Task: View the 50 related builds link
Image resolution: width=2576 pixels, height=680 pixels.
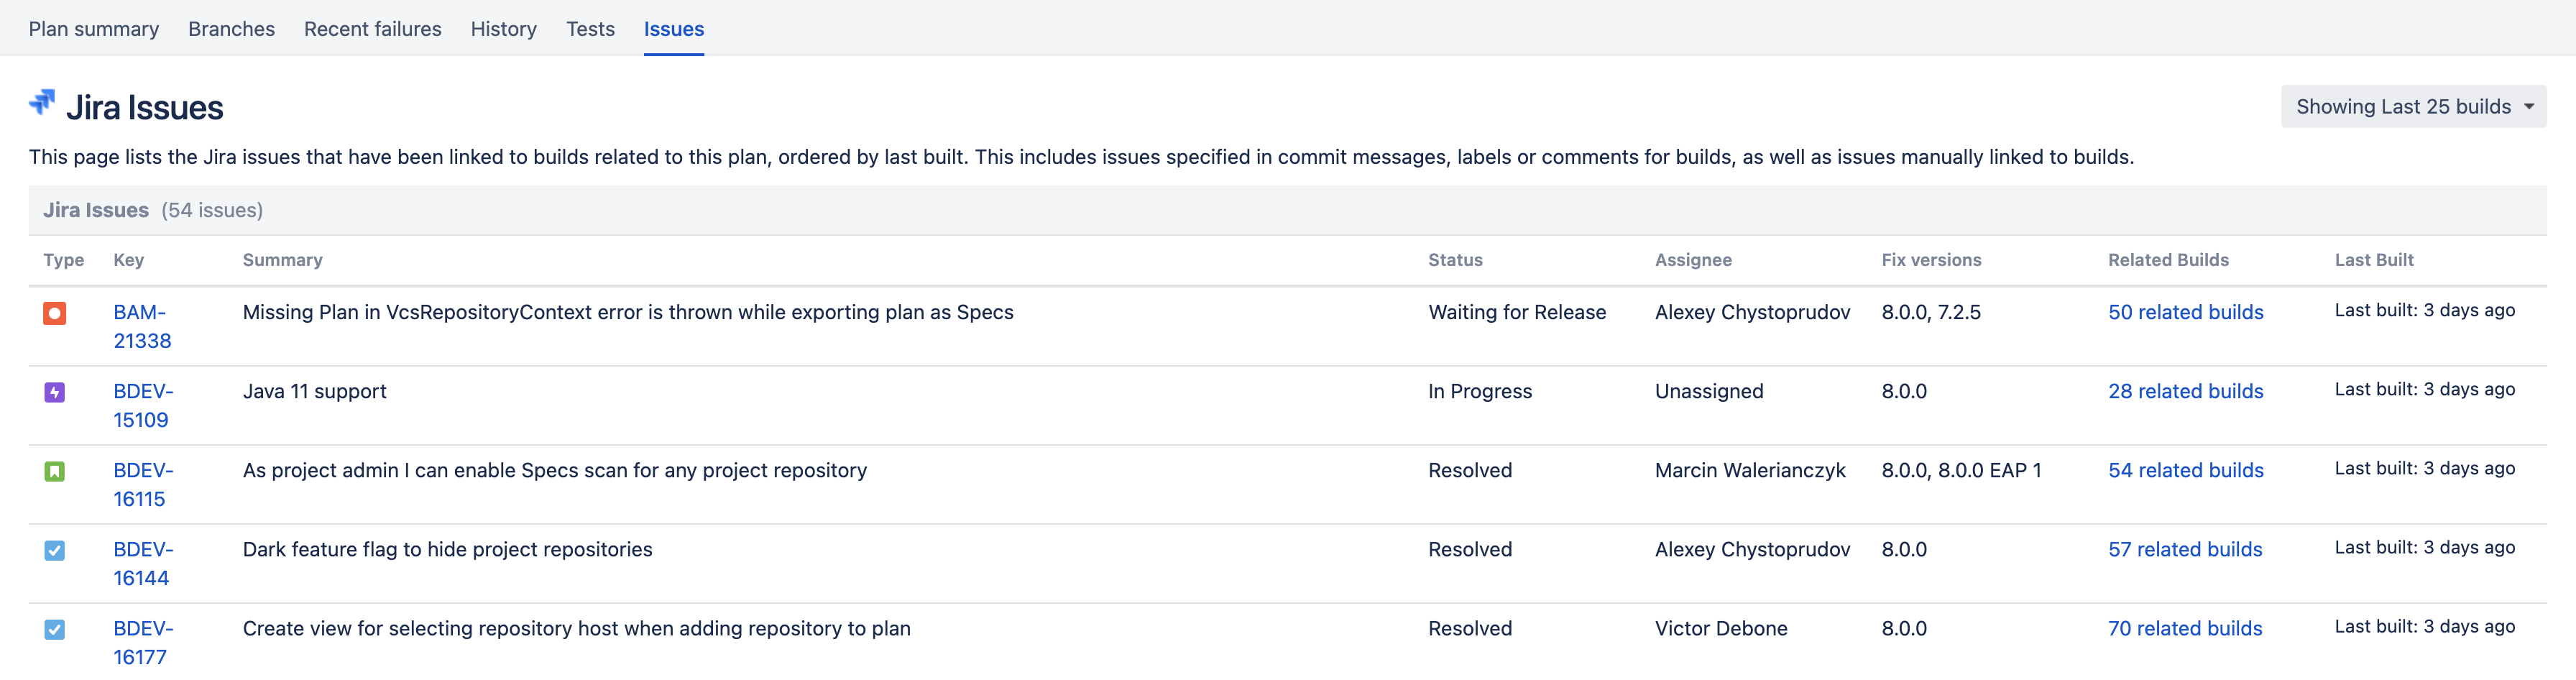Action: (x=2185, y=312)
